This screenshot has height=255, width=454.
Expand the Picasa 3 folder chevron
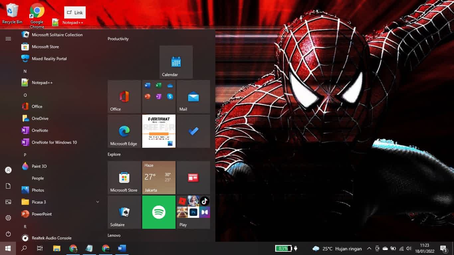pyautogui.click(x=97, y=202)
